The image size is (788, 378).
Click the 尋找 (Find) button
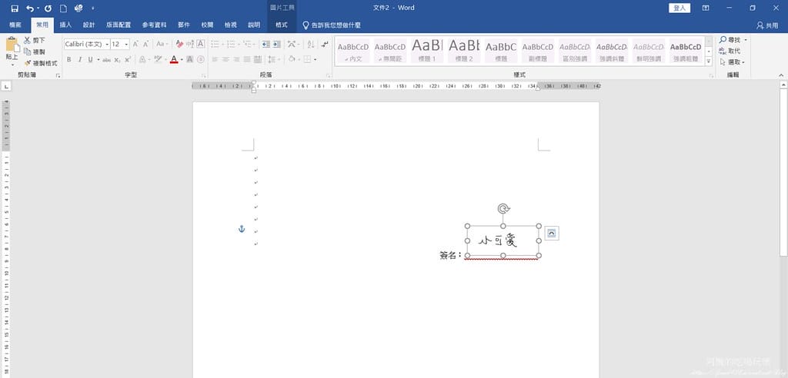(x=733, y=40)
